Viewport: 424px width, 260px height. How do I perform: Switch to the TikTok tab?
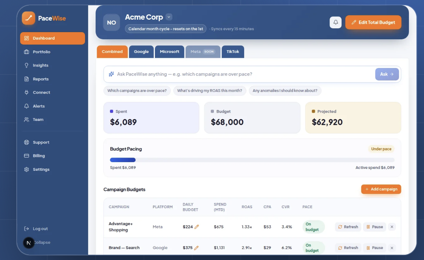click(x=233, y=52)
